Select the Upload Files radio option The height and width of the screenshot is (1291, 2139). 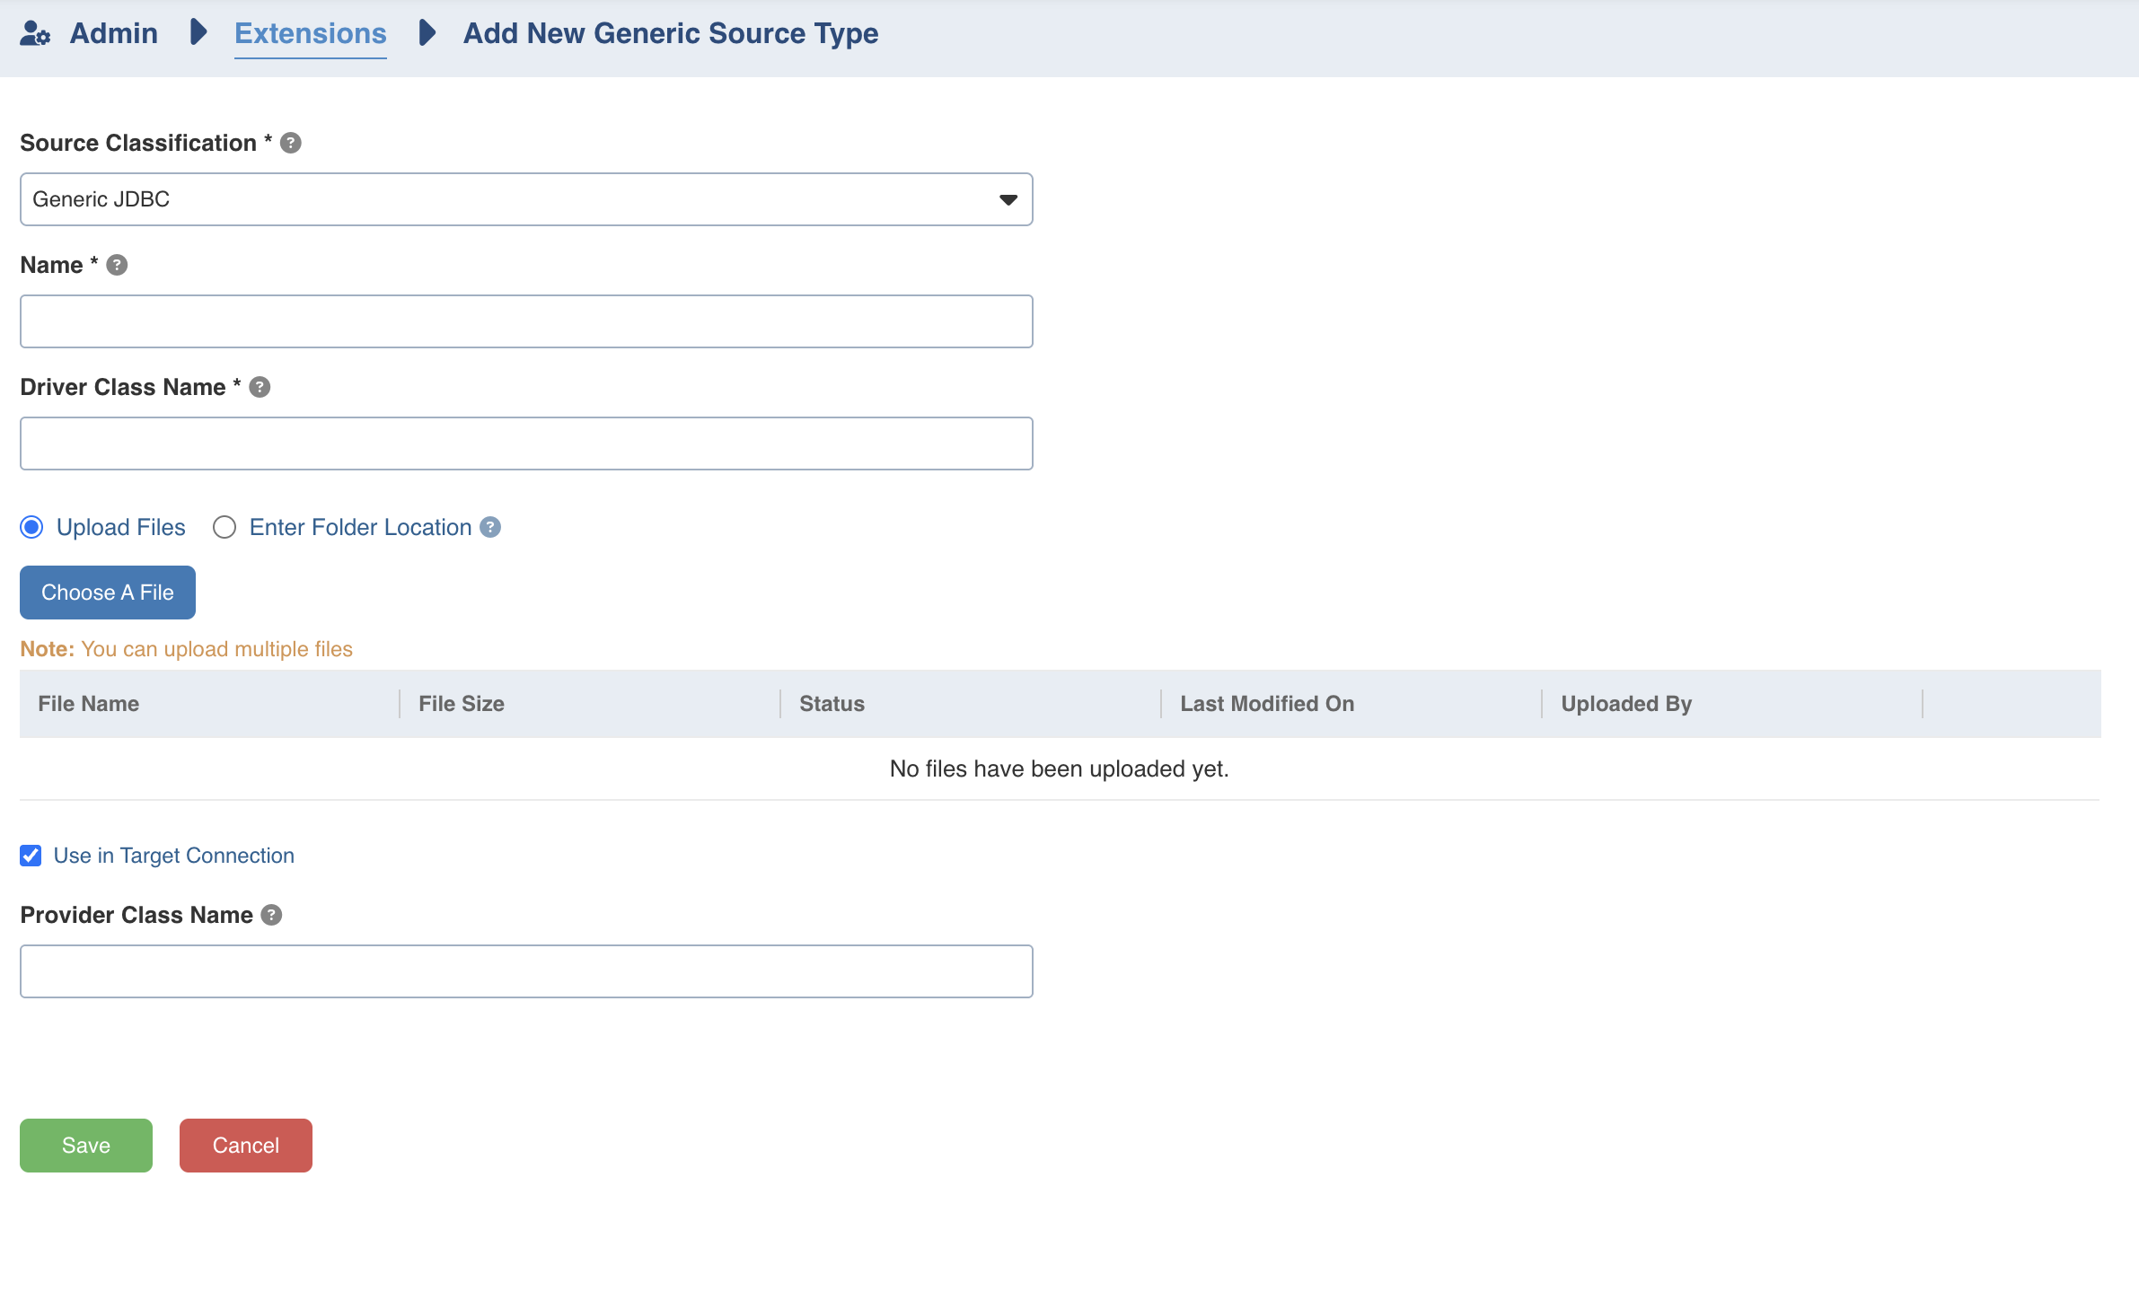click(32, 528)
